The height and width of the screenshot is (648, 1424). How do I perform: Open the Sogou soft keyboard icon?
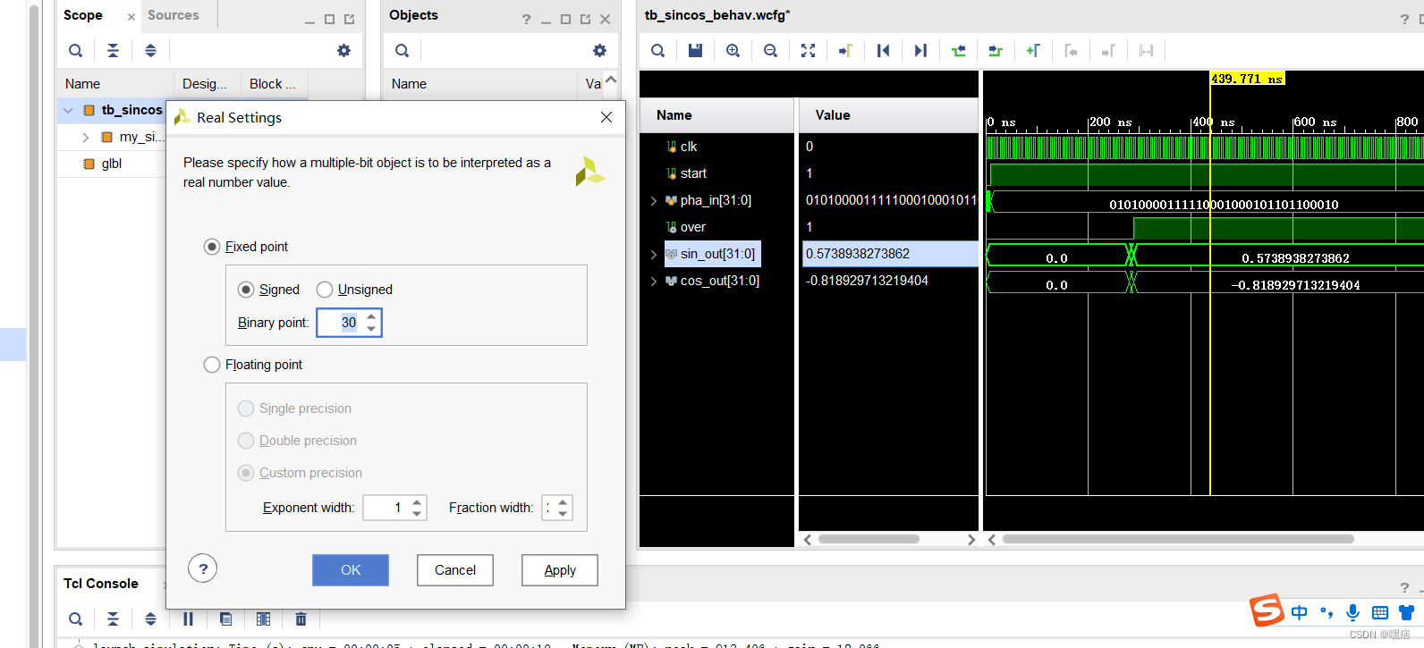[x=1380, y=613]
